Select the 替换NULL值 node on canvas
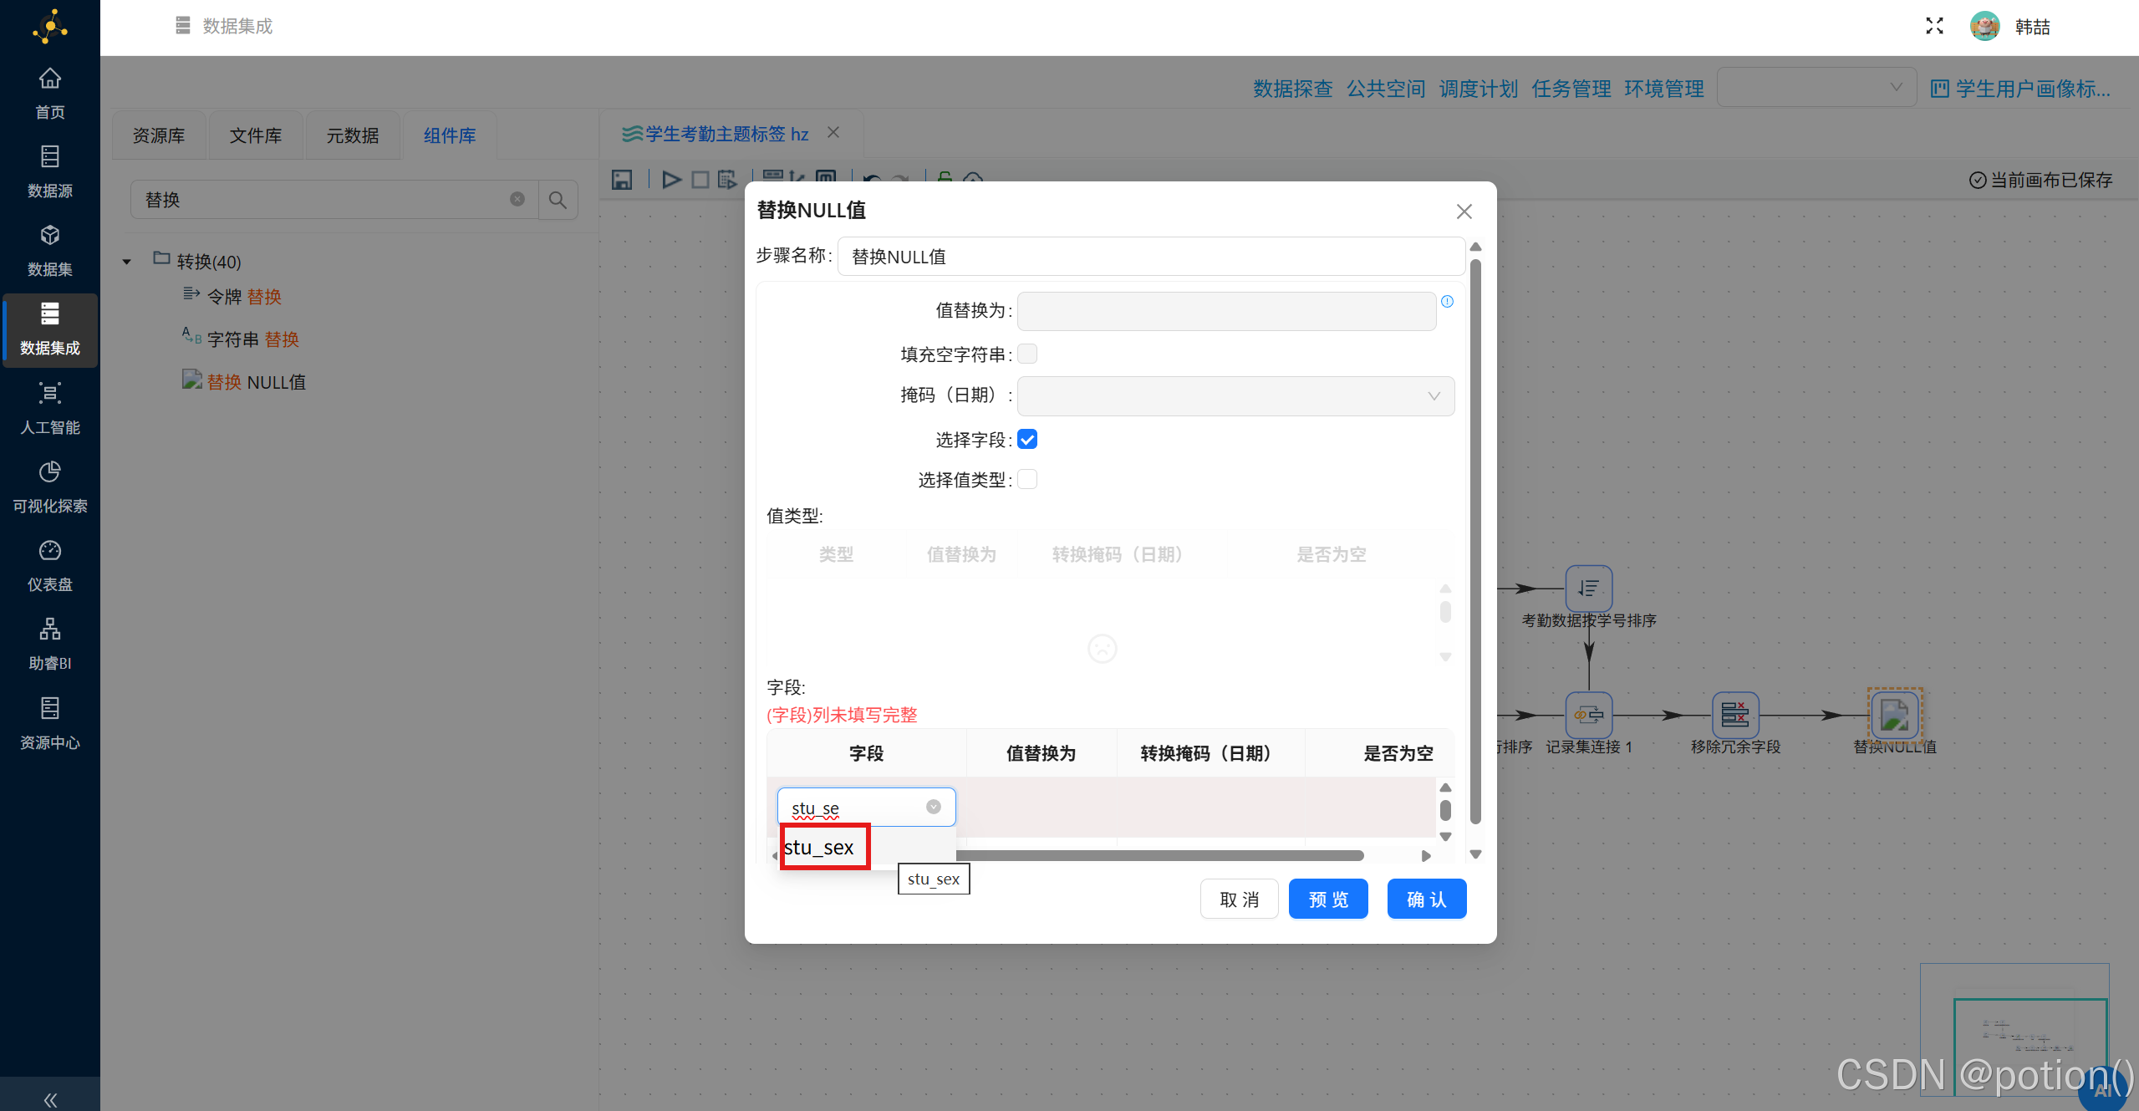Viewport: 2139px width, 1111px height. tap(1895, 715)
